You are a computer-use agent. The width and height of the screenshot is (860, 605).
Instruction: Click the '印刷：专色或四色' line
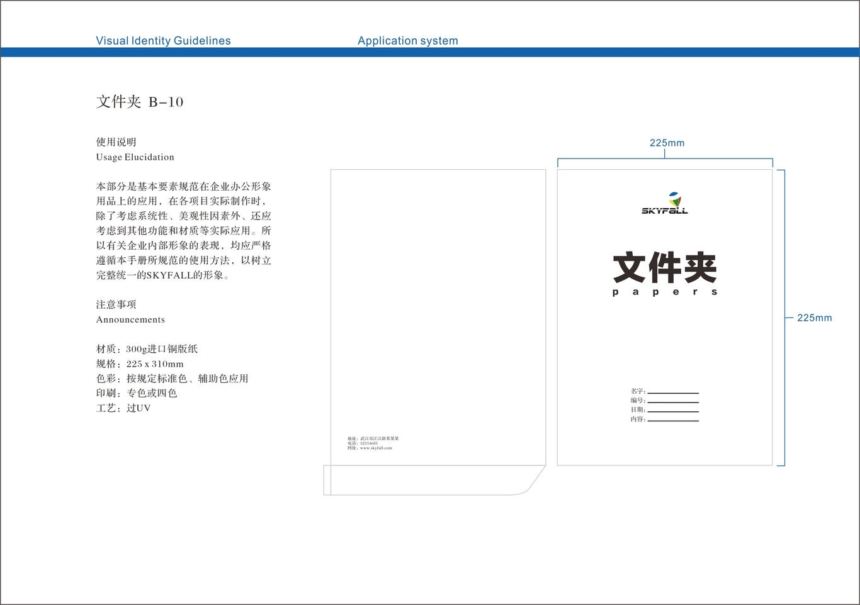[137, 393]
